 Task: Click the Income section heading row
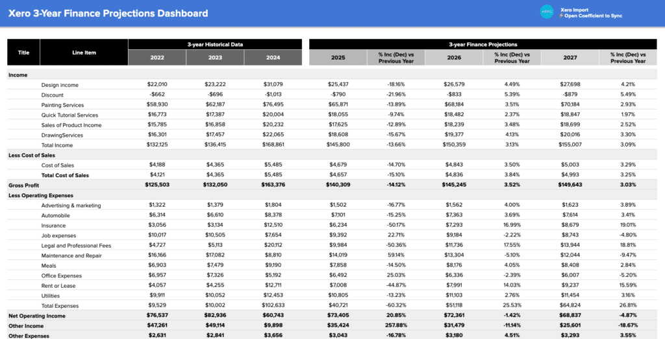[332, 75]
